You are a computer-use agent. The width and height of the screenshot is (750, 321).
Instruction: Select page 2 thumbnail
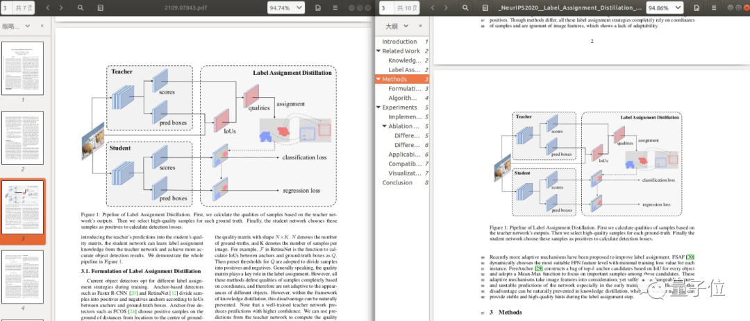tap(22, 137)
